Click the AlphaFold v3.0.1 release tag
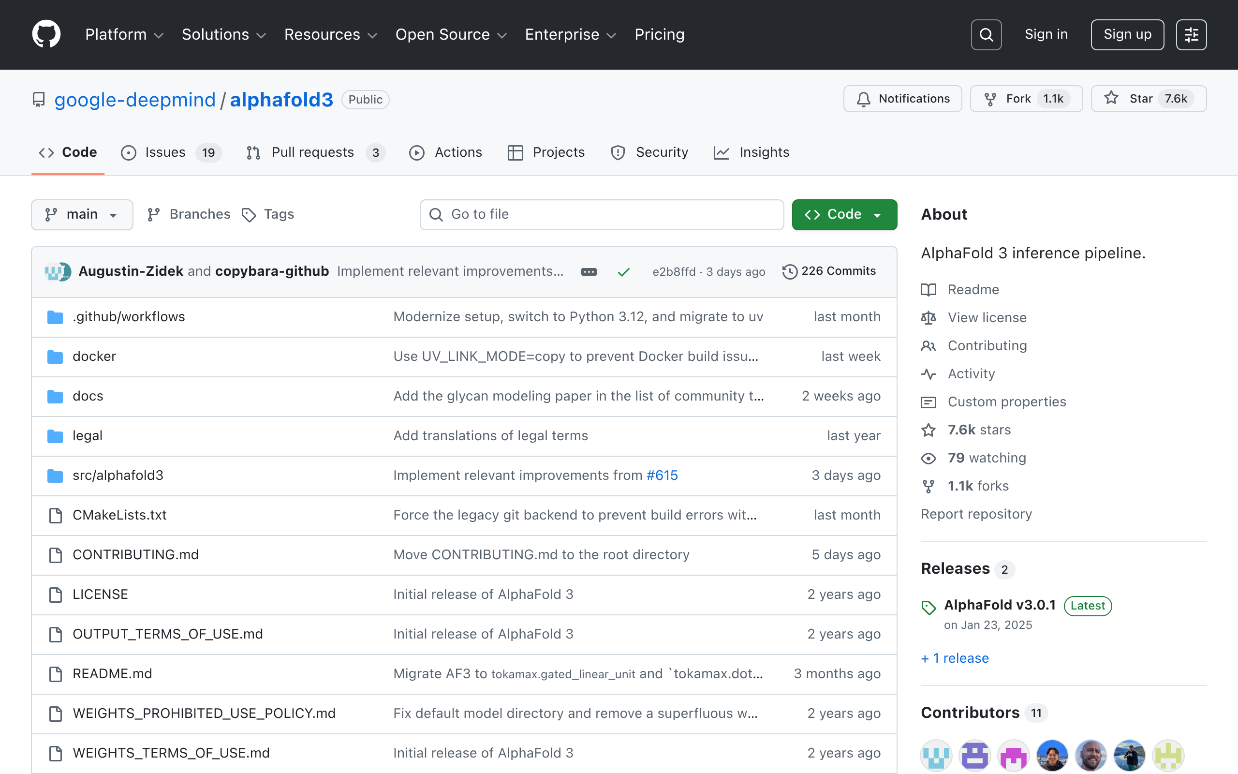The image size is (1238, 774). 999,605
